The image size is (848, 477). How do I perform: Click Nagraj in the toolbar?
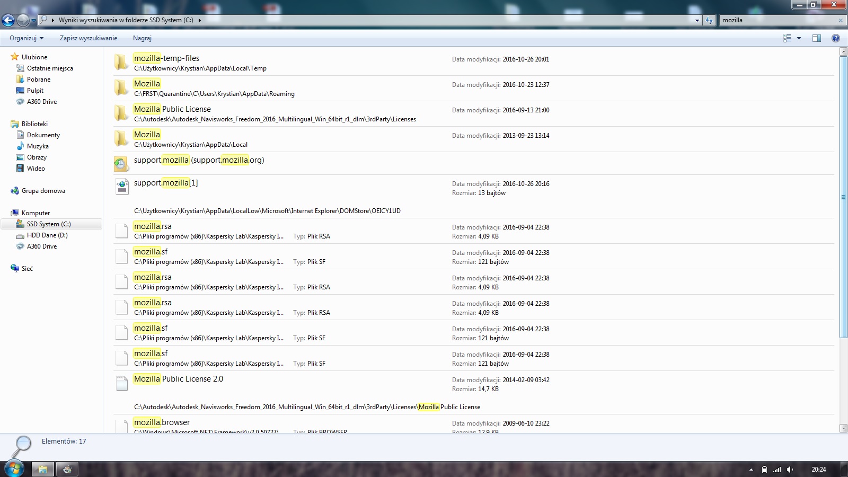(x=142, y=38)
